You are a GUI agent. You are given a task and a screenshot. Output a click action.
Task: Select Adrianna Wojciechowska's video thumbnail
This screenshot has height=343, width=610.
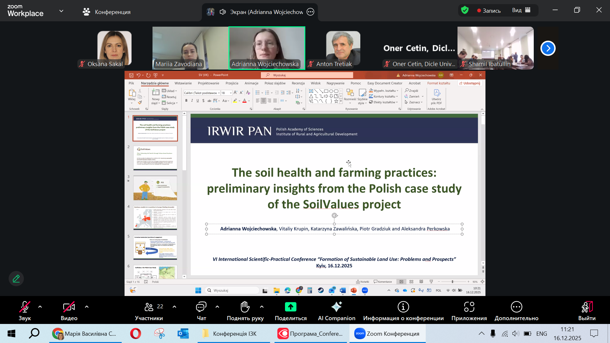tap(267, 48)
